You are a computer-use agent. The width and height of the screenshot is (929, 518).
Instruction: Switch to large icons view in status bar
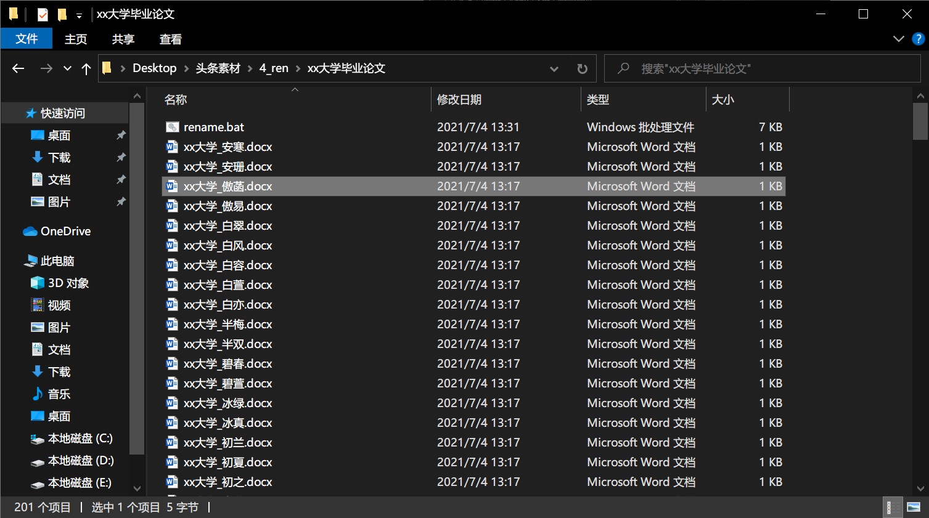914,508
